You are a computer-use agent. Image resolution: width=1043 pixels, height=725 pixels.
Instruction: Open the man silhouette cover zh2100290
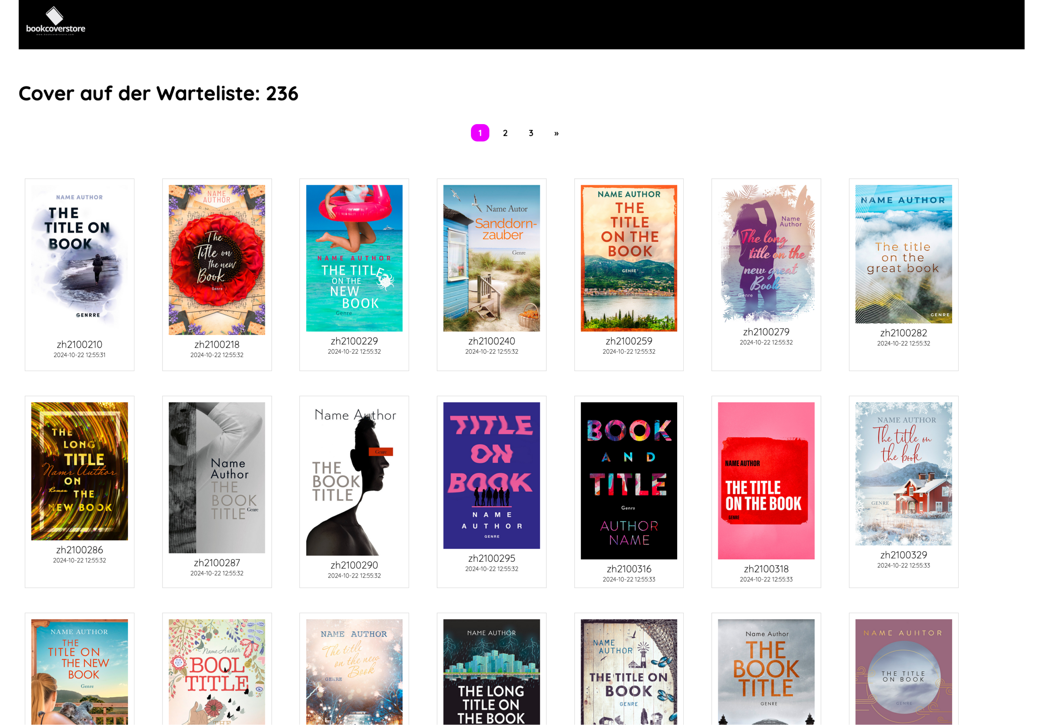[x=354, y=479]
